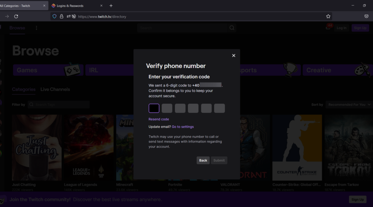The height and width of the screenshot is (207, 373).
Task: Click the autoplay blocked icon in address bar
Action: pos(74,17)
